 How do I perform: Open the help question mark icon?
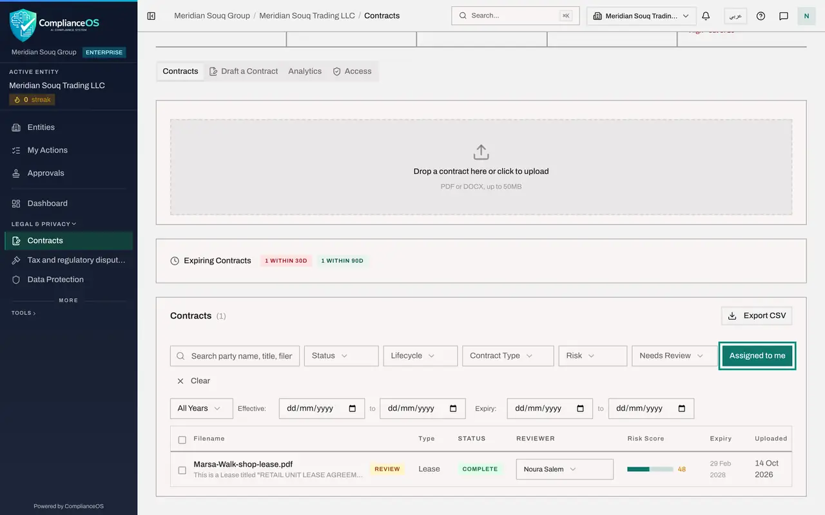[x=761, y=16]
